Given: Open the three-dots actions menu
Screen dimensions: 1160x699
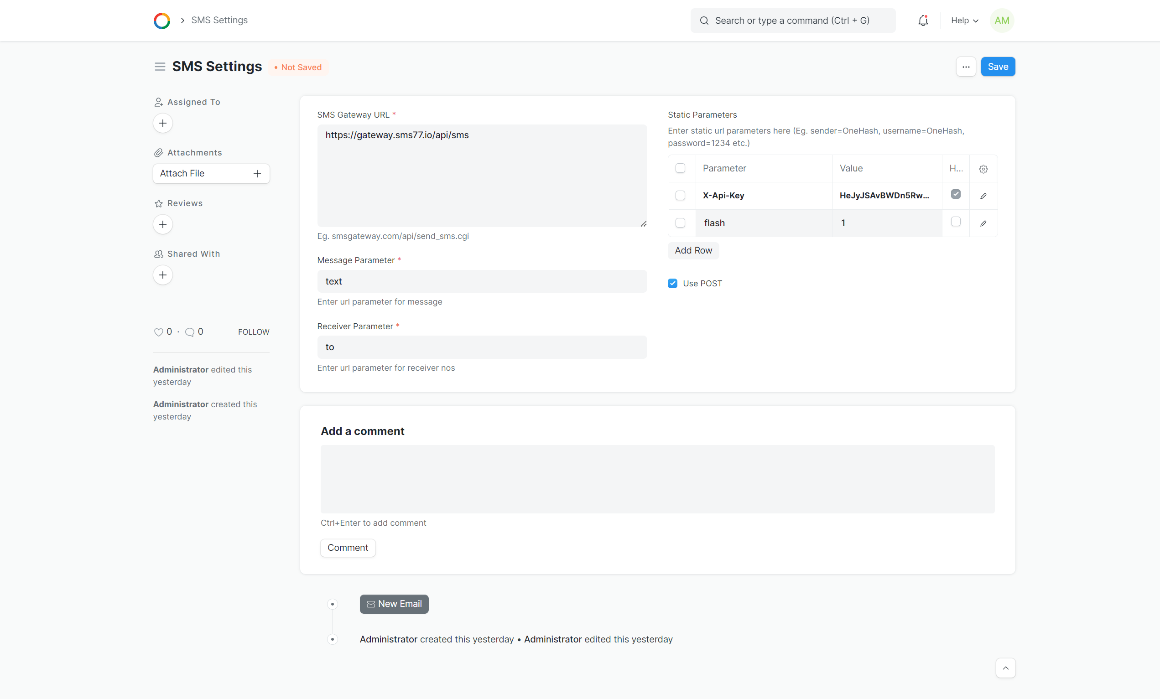Looking at the screenshot, I should click(x=966, y=67).
